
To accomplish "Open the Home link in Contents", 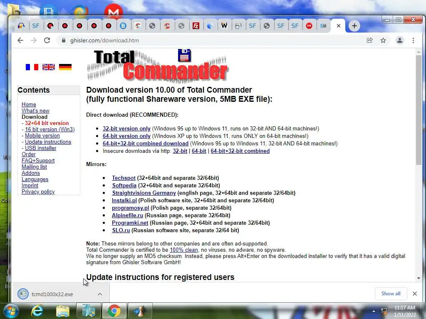I will (x=29, y=104).
